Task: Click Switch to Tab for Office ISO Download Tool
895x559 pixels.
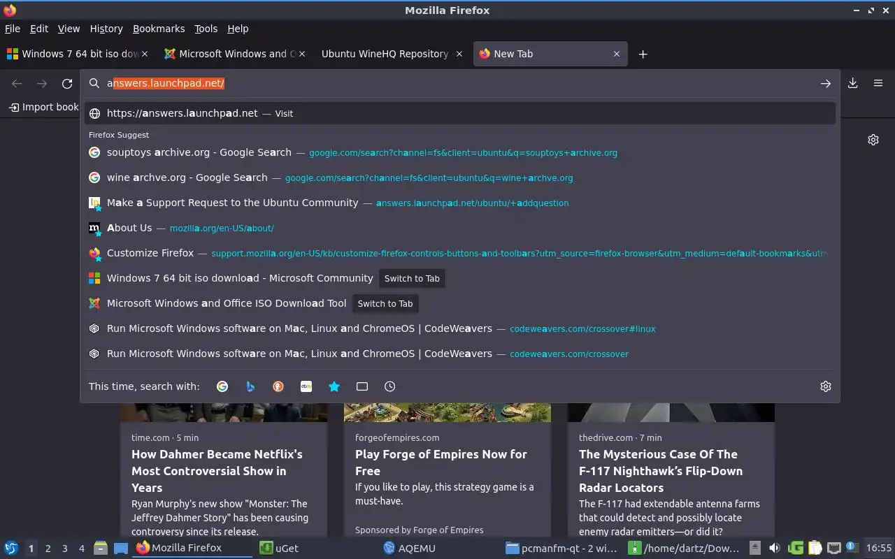Action: point(385,303)
